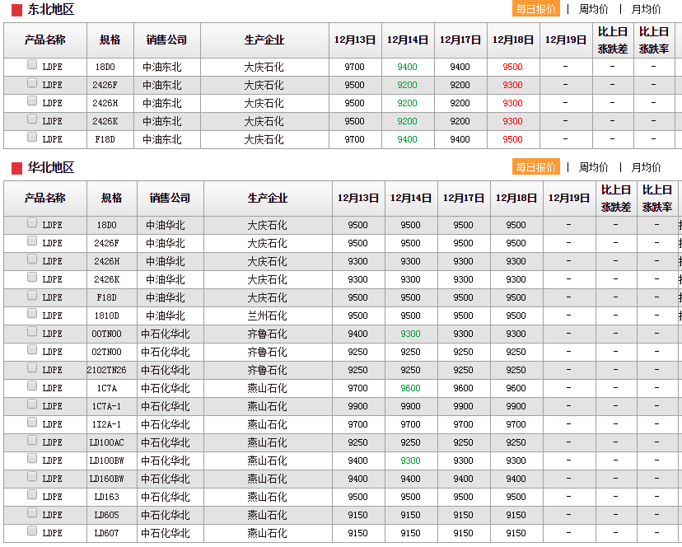Image resolution: width=682 pixels, height=547 pixels.
Task: Check the box for the 2102TN26 row
Action: pyautogui.click(x=32, y=367)
